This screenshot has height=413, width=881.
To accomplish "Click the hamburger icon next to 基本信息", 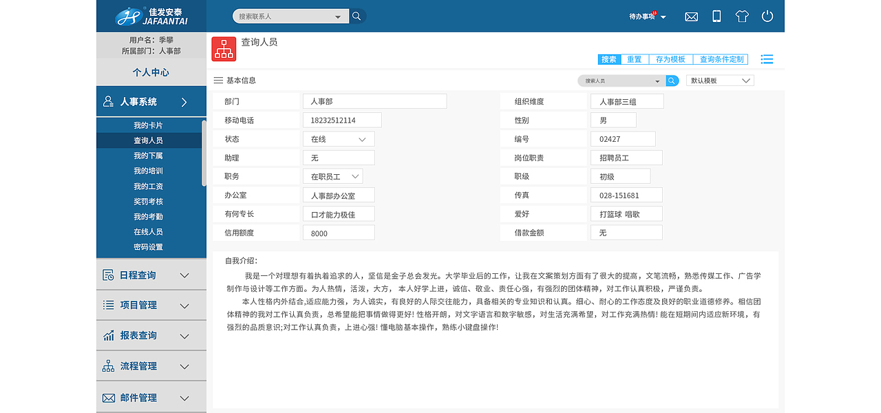I will [217, 80].
